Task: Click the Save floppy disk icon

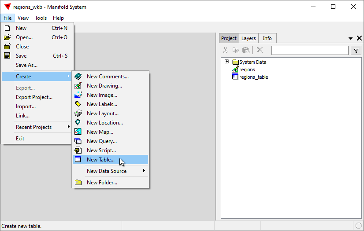Action: click(7, 55)
